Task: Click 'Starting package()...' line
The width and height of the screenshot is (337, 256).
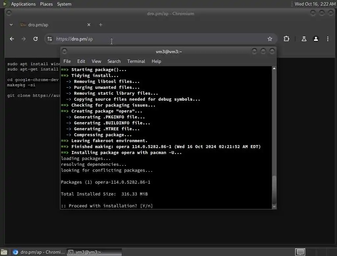Action: 94,70
